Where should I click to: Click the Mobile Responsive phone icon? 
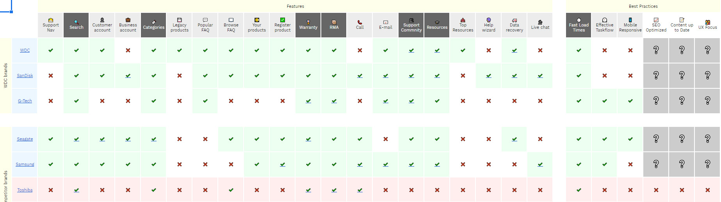630,20
